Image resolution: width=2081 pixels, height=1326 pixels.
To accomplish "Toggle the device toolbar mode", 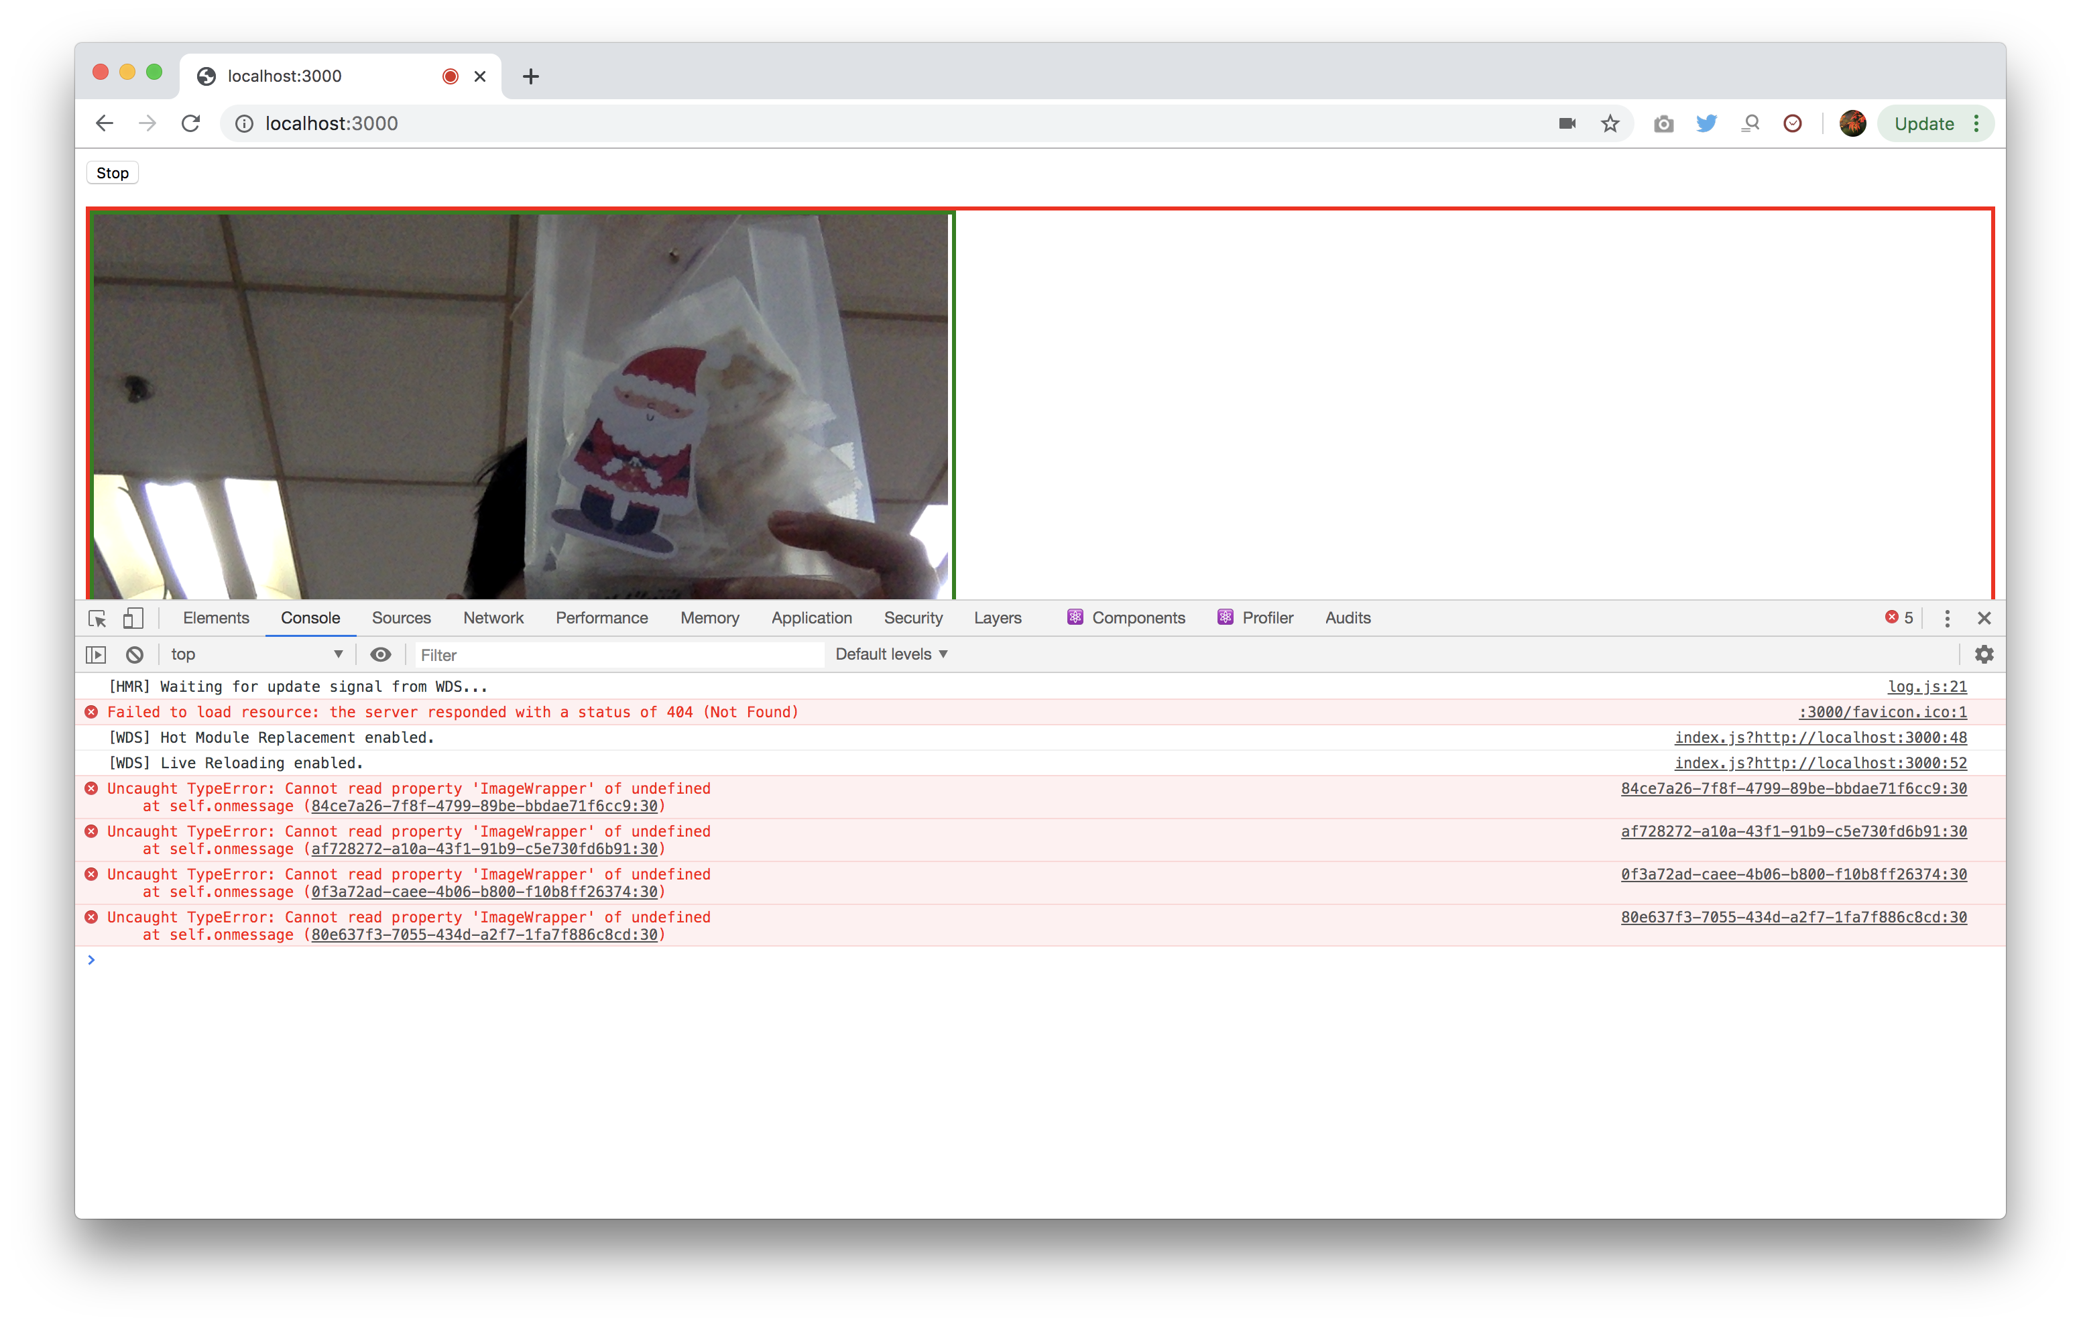I will (132, 618).
